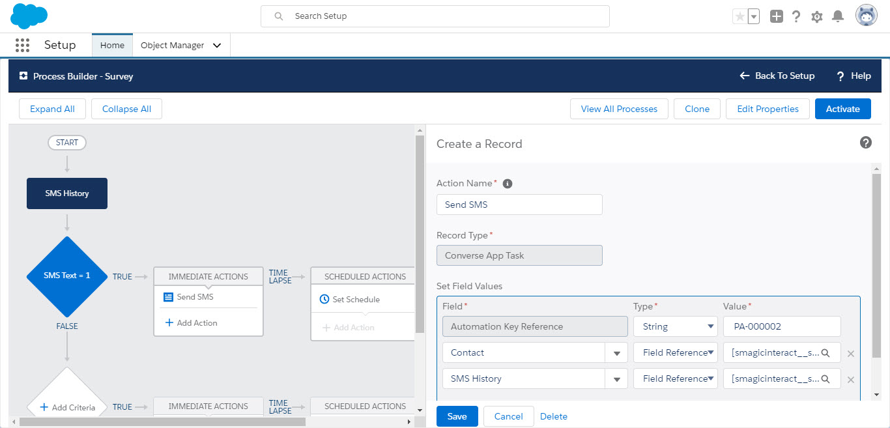Expand the Favorites list dropdown arrow
Viewport: 890px width, 428px height.
coord(754,16)
